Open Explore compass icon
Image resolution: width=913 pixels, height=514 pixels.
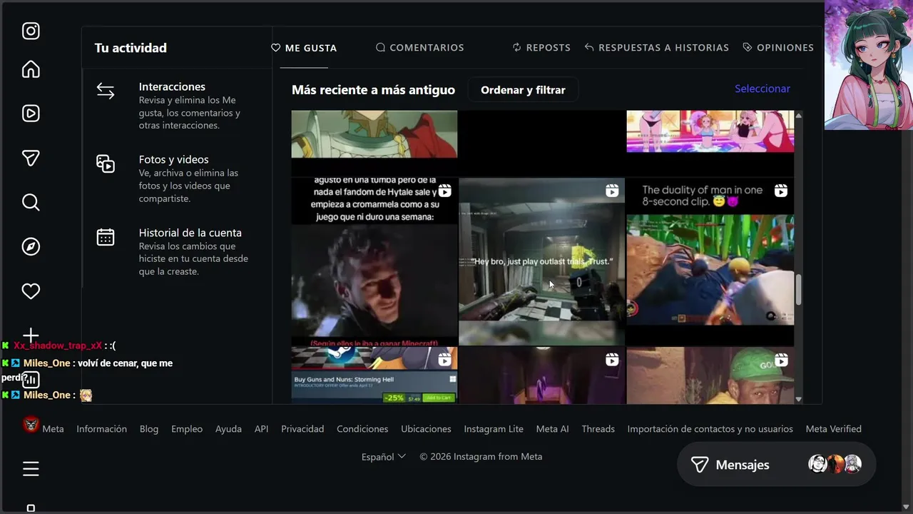pos(31,246)
